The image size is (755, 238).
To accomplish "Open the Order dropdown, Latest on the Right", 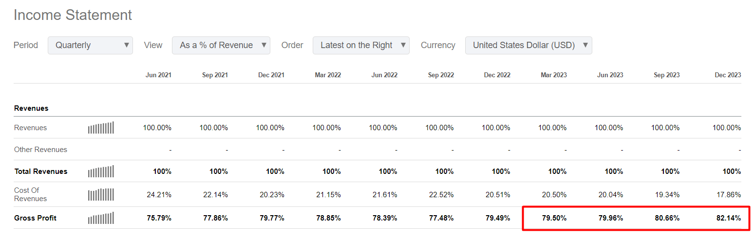I will pyautogui.click(x=361, y=45).
